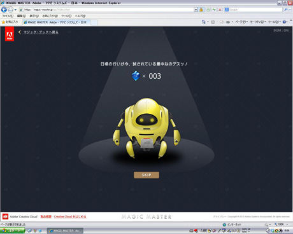
Task: Toggle the BGM : ON sound setting
Action: (281, 31)
